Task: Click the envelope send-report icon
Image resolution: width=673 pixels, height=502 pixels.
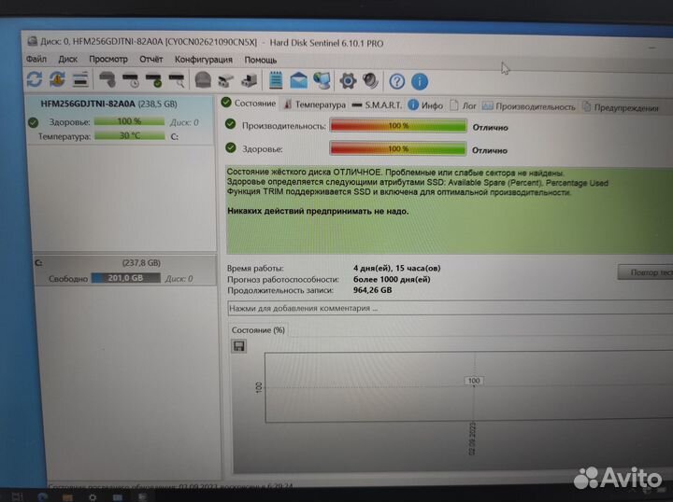Action: tap(299, 80)
